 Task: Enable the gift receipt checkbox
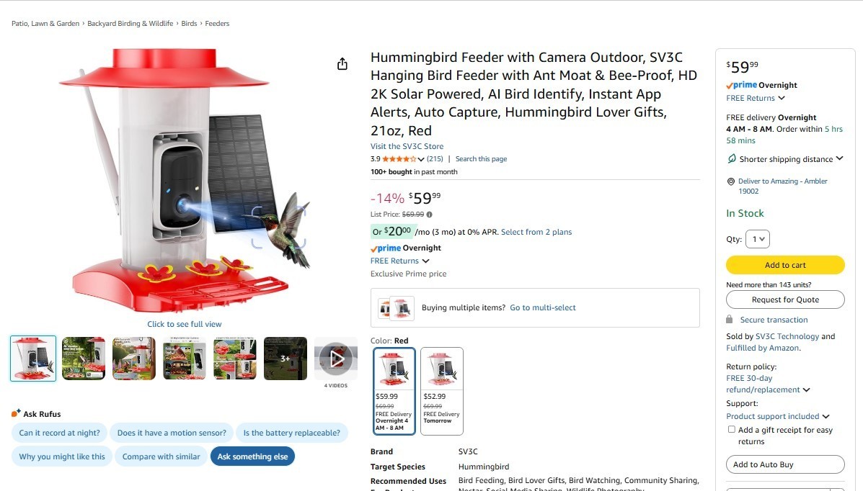(732, 429)
